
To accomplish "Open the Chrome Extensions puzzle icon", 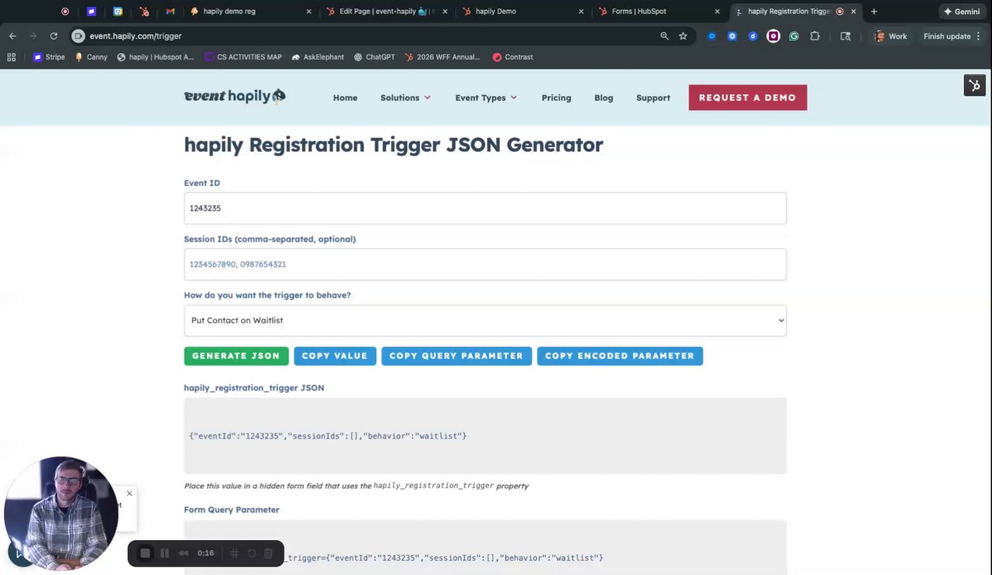I will tap(815, 36).
